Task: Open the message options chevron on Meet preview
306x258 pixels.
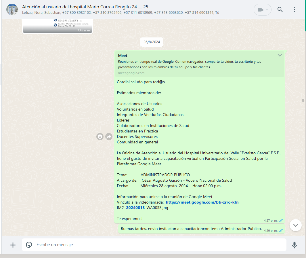Action: coord(280,55)
